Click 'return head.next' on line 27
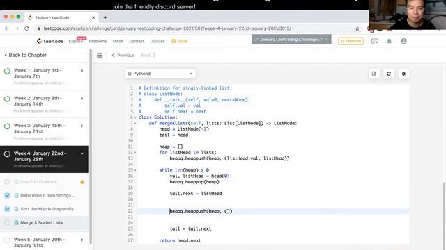The image size is (446, 250). point(180,240)
